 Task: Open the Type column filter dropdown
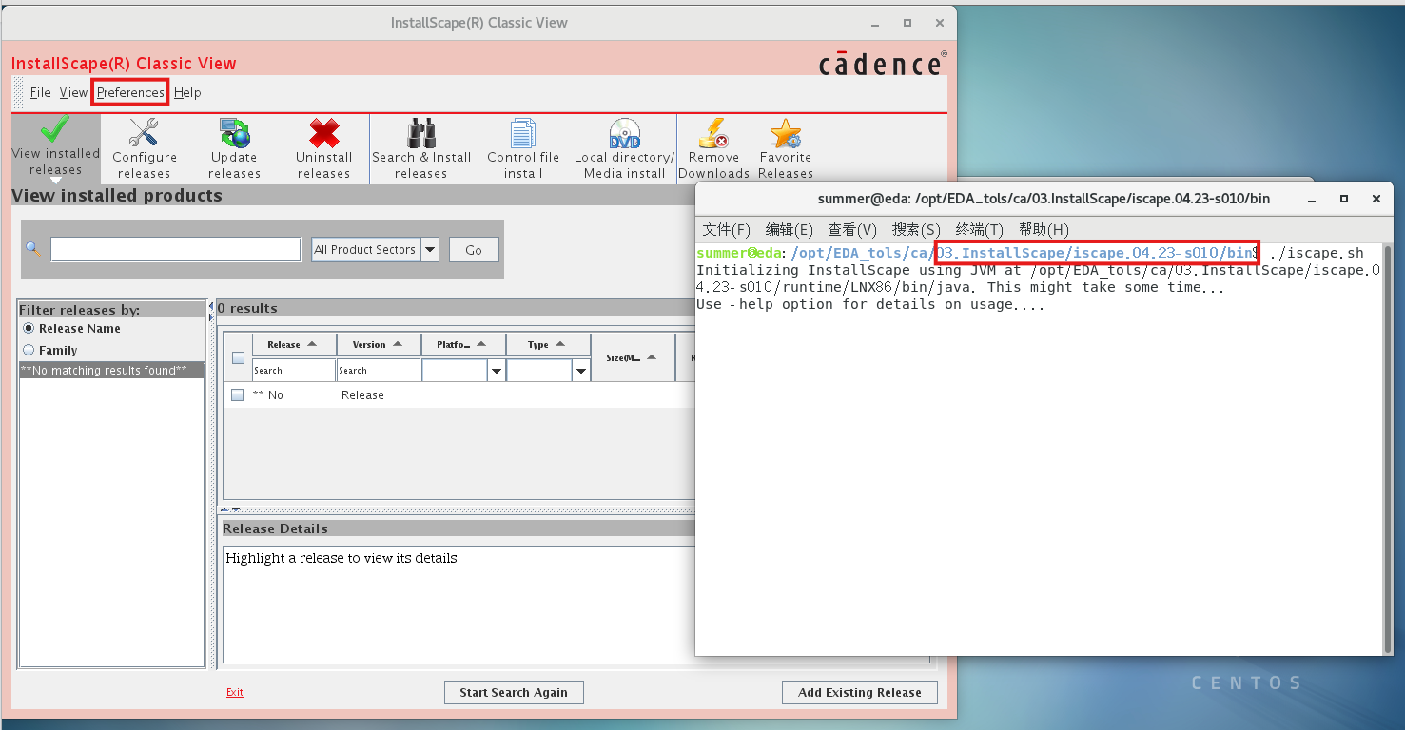tap(581, 371)
